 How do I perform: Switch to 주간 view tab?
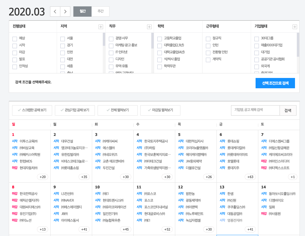click(x=100, y=12)
